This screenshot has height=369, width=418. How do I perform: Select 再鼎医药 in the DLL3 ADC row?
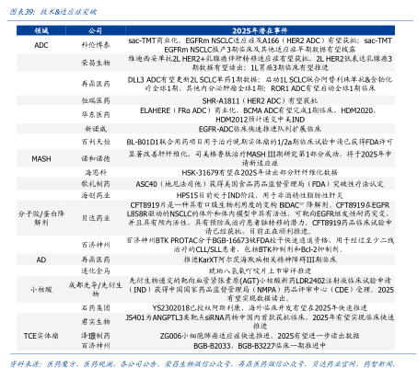(96, 84)
